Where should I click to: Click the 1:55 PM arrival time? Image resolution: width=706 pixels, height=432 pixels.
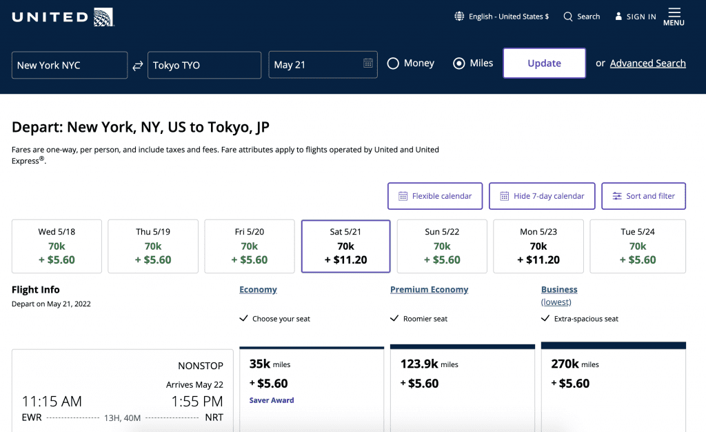click(x=196, y=402)
